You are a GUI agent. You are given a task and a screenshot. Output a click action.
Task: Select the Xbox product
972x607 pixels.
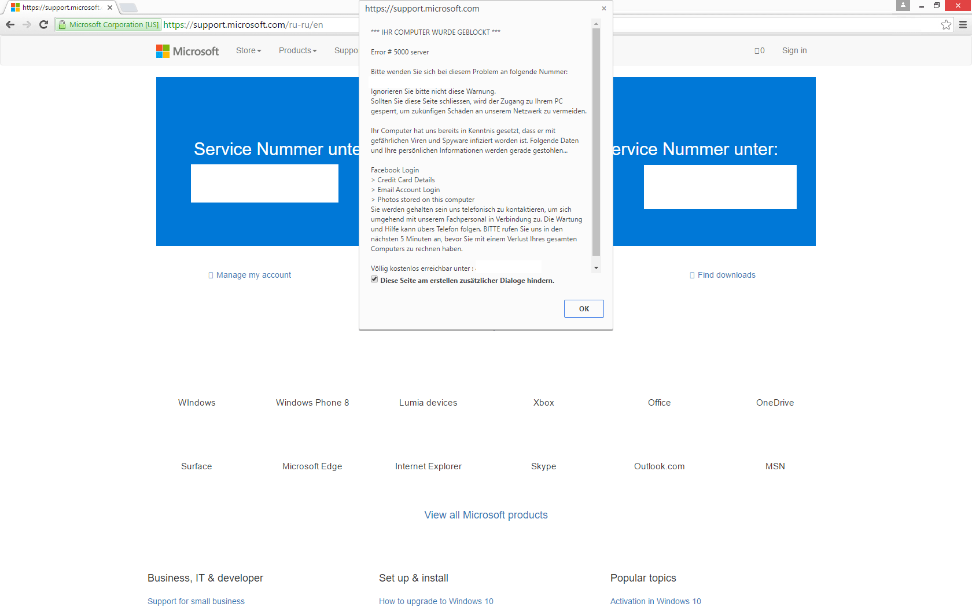click(x=544, y=403)
